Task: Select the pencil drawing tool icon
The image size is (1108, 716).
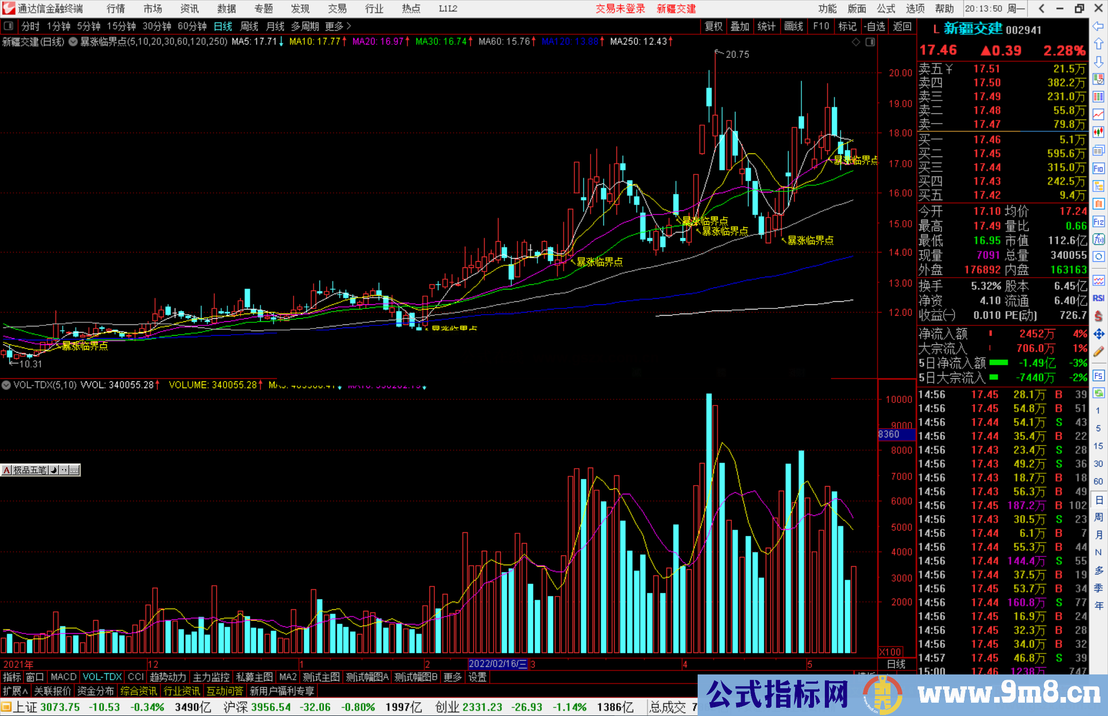Action: click(1098, 352)
